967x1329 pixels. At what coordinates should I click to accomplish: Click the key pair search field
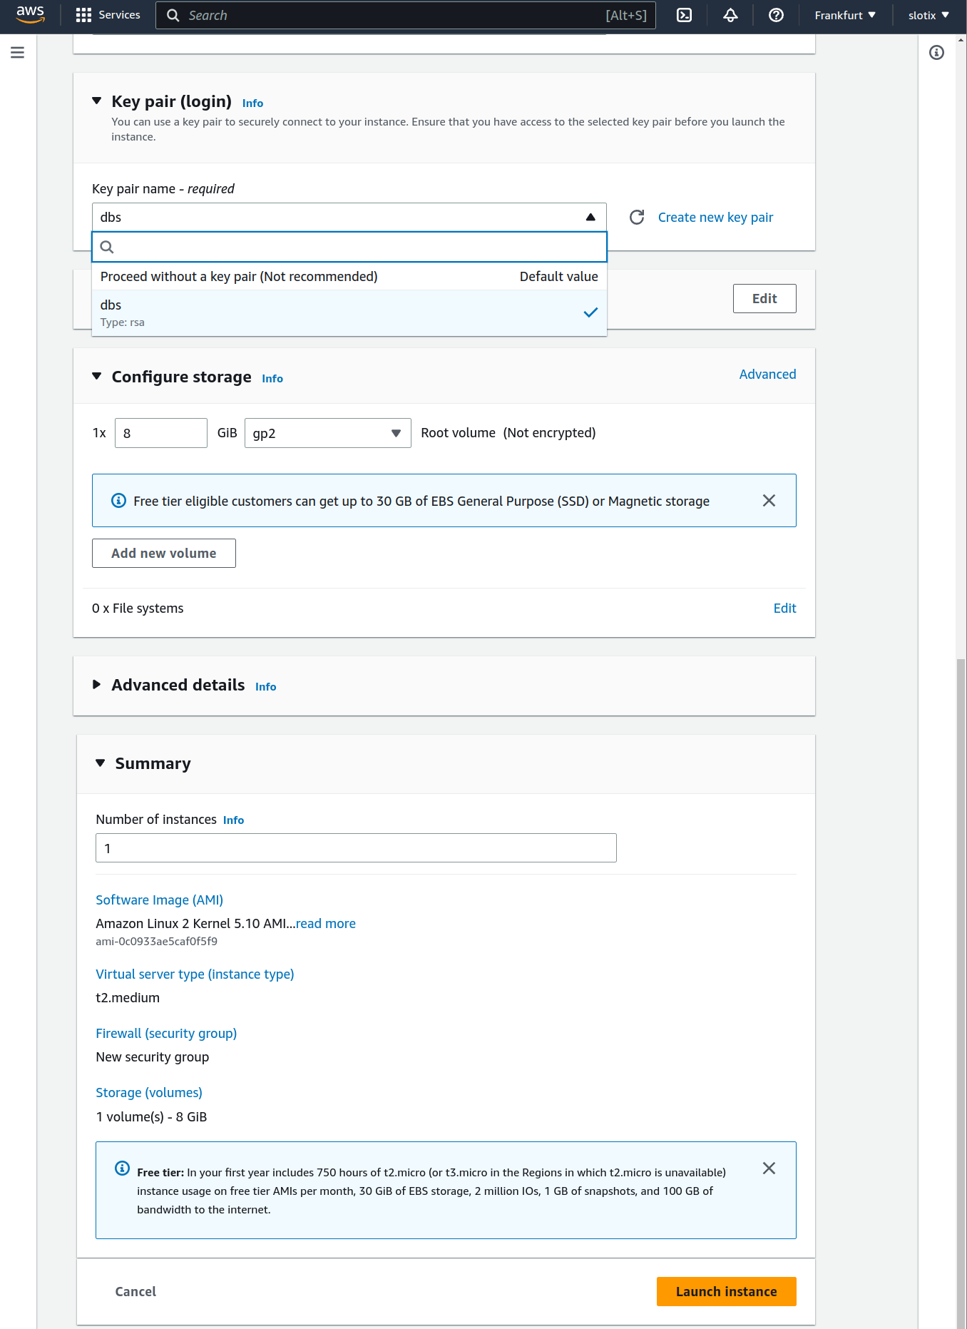(349, 247)
